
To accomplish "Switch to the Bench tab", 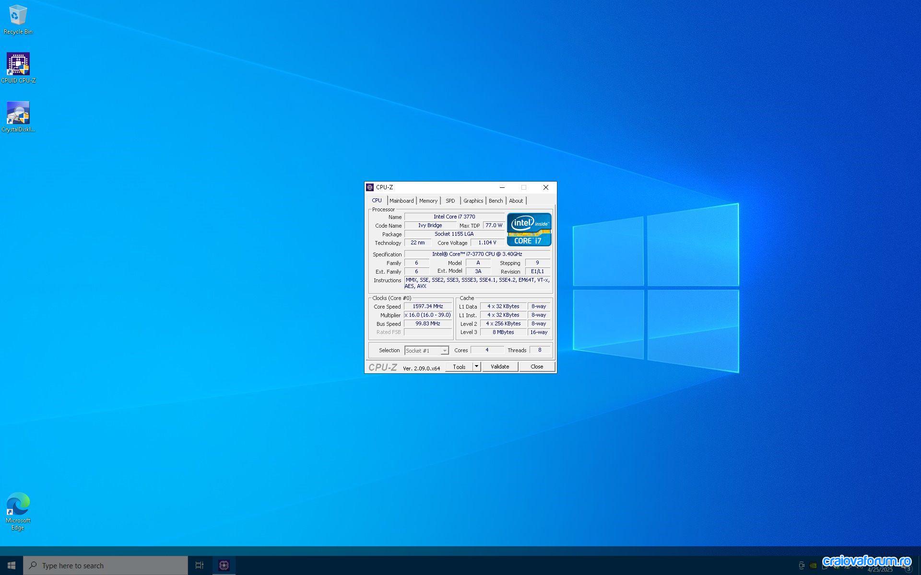I will coord(496,201).
